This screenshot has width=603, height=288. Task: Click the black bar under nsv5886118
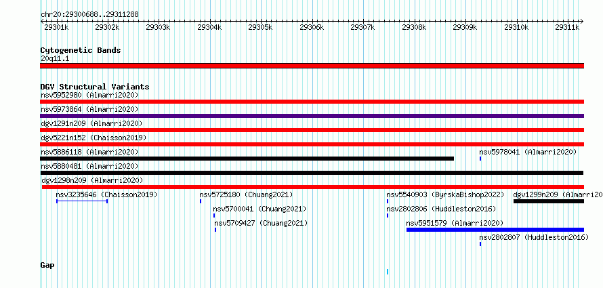point(247,159)
